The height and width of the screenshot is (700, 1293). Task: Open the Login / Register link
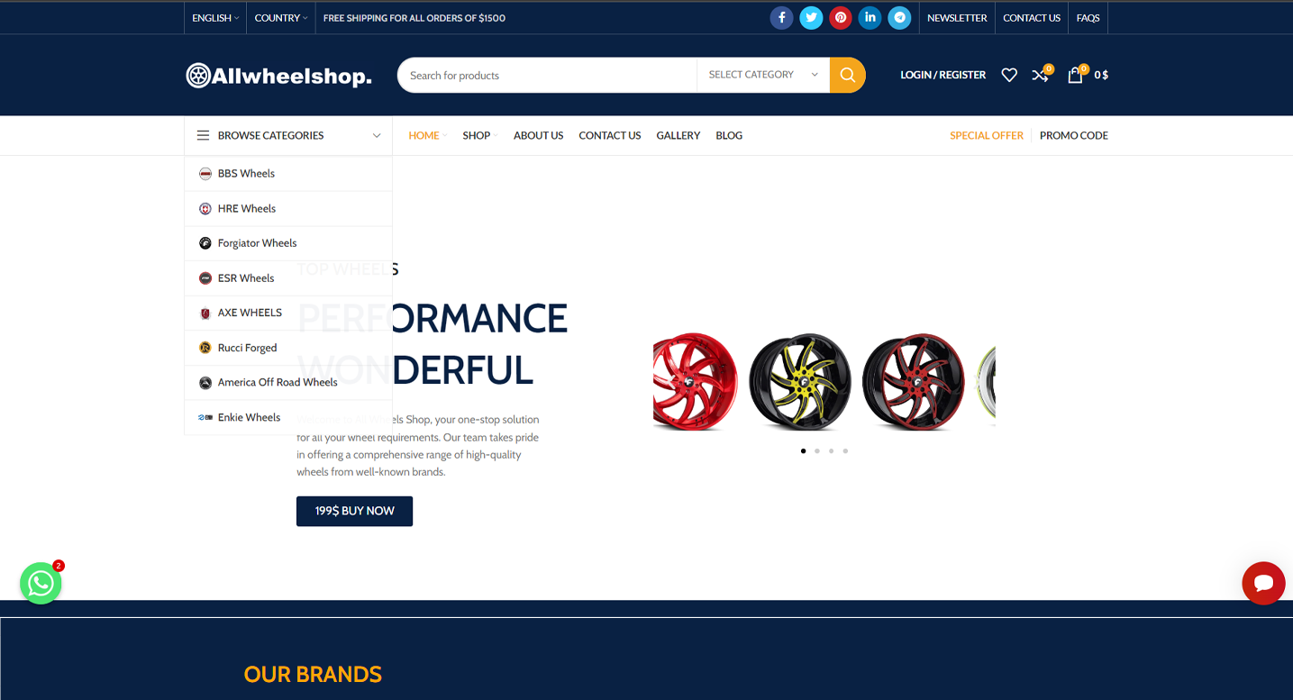pos(942,75)
